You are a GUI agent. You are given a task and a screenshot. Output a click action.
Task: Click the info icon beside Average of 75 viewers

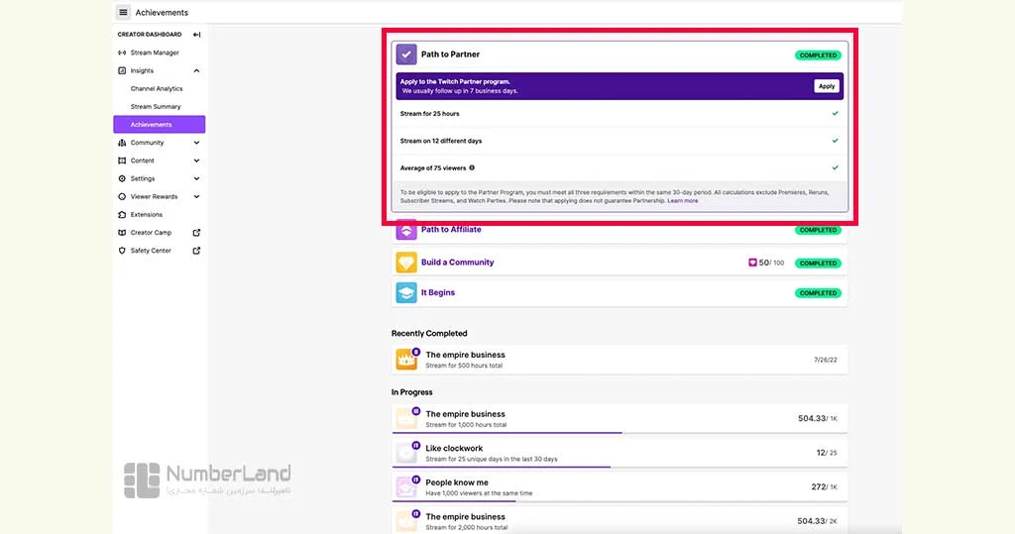(472, 167)
